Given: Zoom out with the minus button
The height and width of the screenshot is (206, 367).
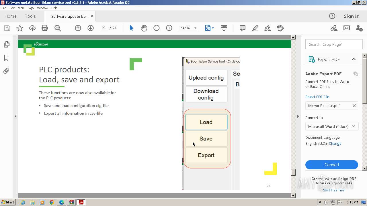Looking at the screenshot, I should 157,28.
